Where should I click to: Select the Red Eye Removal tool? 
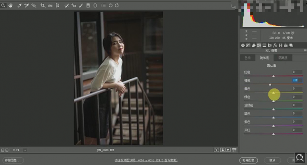coord(74,6)
